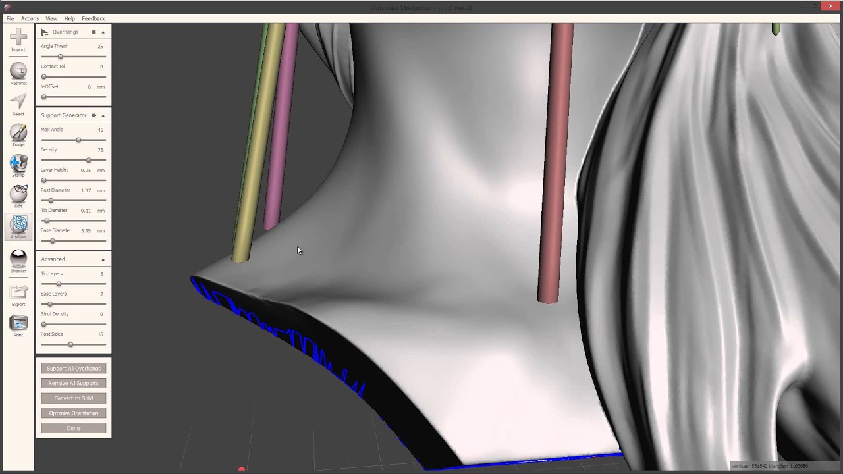843x474 pixels.
Task: Click the gear icon in Support Generator header
Action: click(94, 115)
